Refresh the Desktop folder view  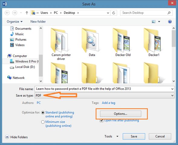pyautogui.click(x=114, y=13)
